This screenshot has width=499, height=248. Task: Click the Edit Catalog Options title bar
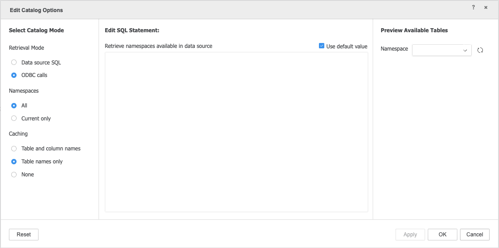point(36,10)
